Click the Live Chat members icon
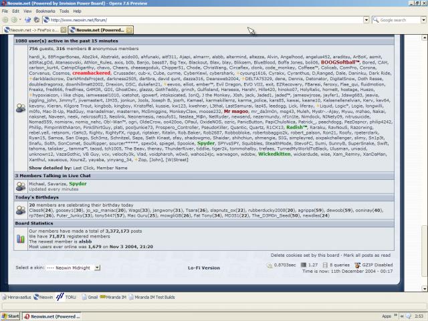The width and height of the screenshot is (428, 321). (21, 186)
